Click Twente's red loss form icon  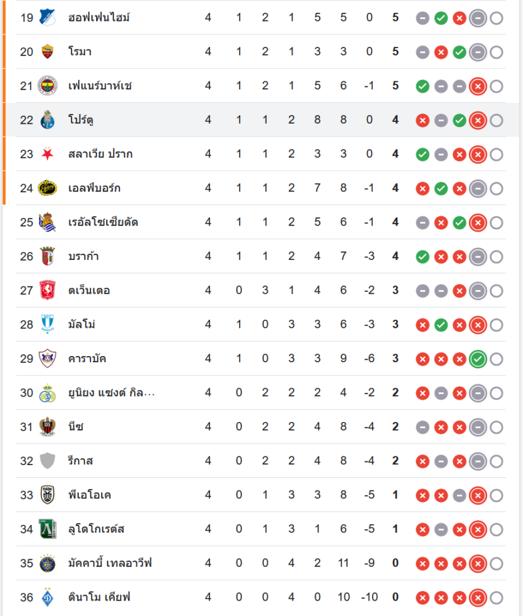coord(459,291)
